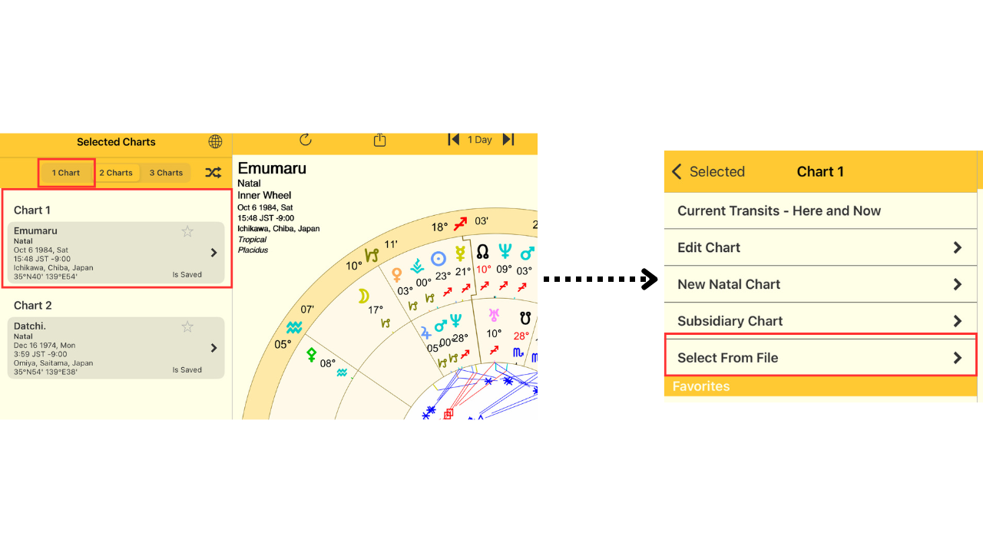Toggle favorite star on Datchi. chart
This screenshot has height=553, width=983.
187,326
